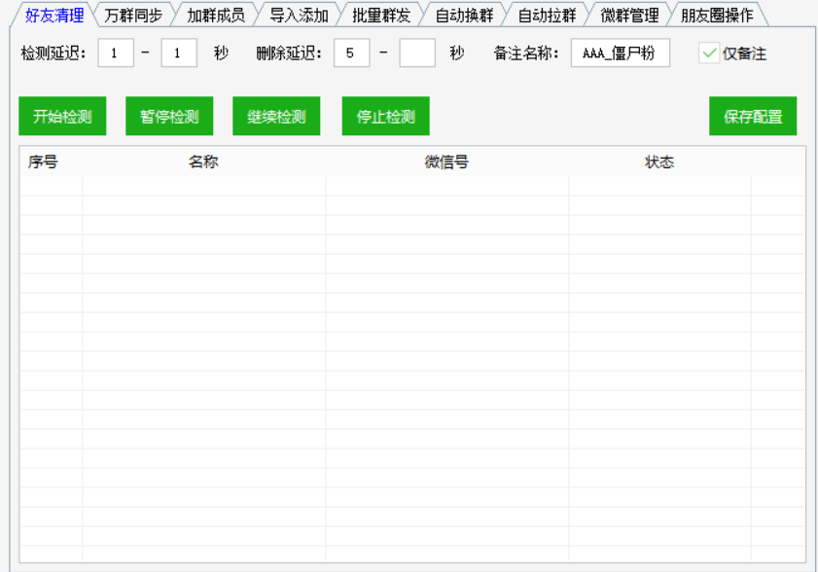Switch to the 万群同步 tab

133,16
